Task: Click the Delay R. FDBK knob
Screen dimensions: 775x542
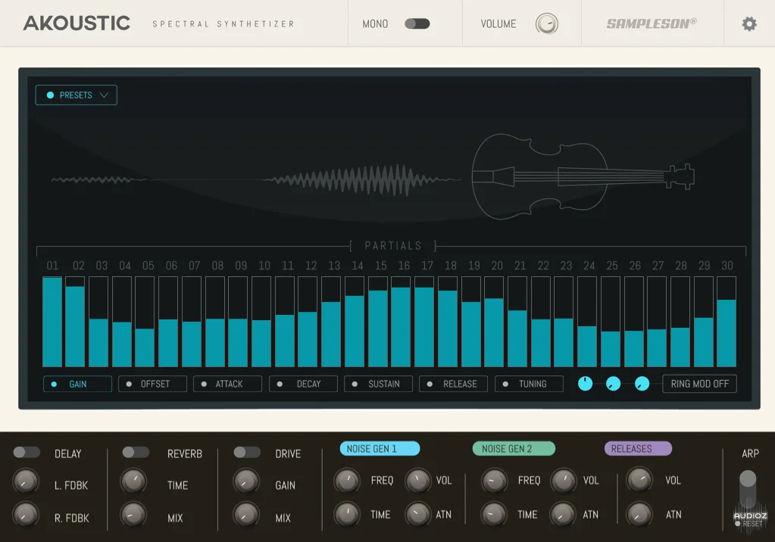Action: [25, 514]
